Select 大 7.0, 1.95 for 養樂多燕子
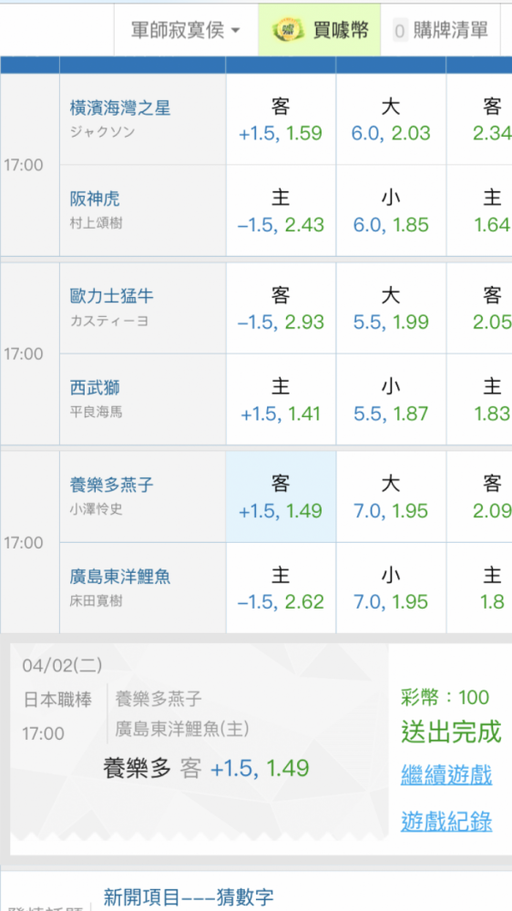Viewport: 512px width, 911px height. click(391, 496)
